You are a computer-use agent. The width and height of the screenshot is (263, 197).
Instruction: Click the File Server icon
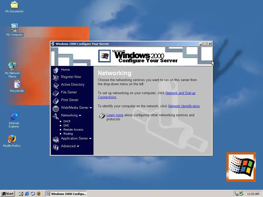click(x=56, y=93)
